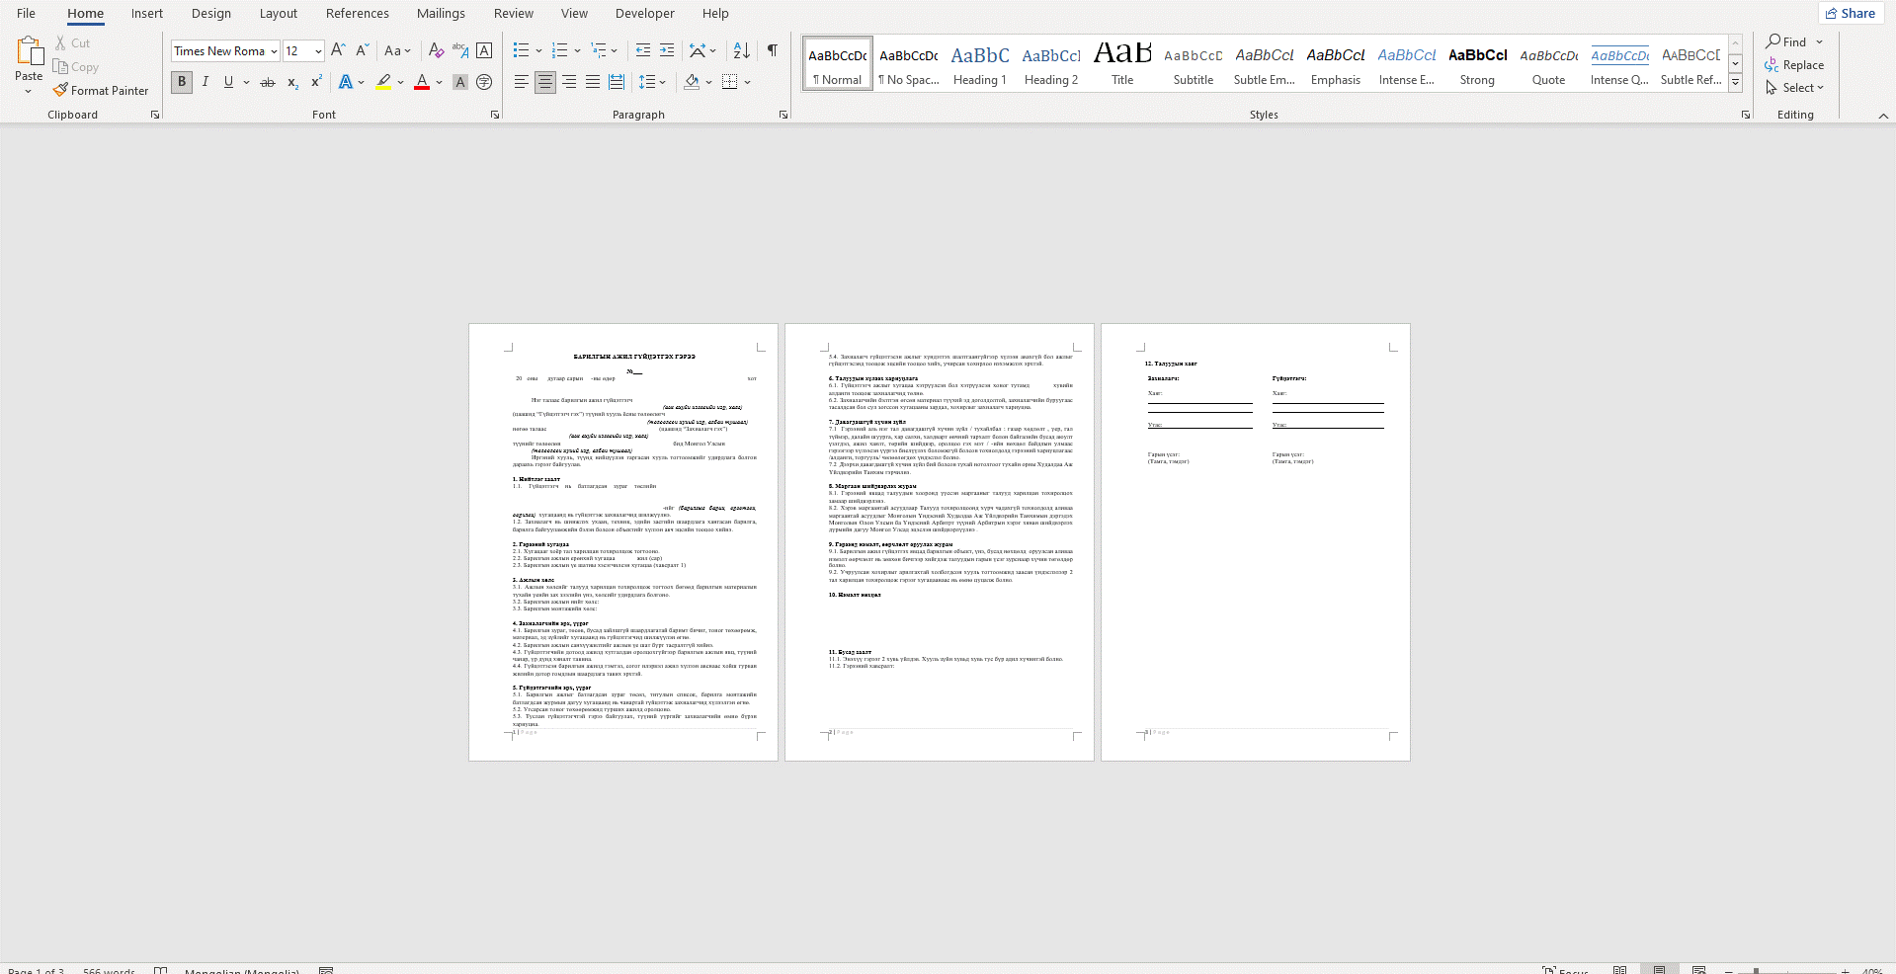Apply strikethrough formatting

(x=267, y=82)
